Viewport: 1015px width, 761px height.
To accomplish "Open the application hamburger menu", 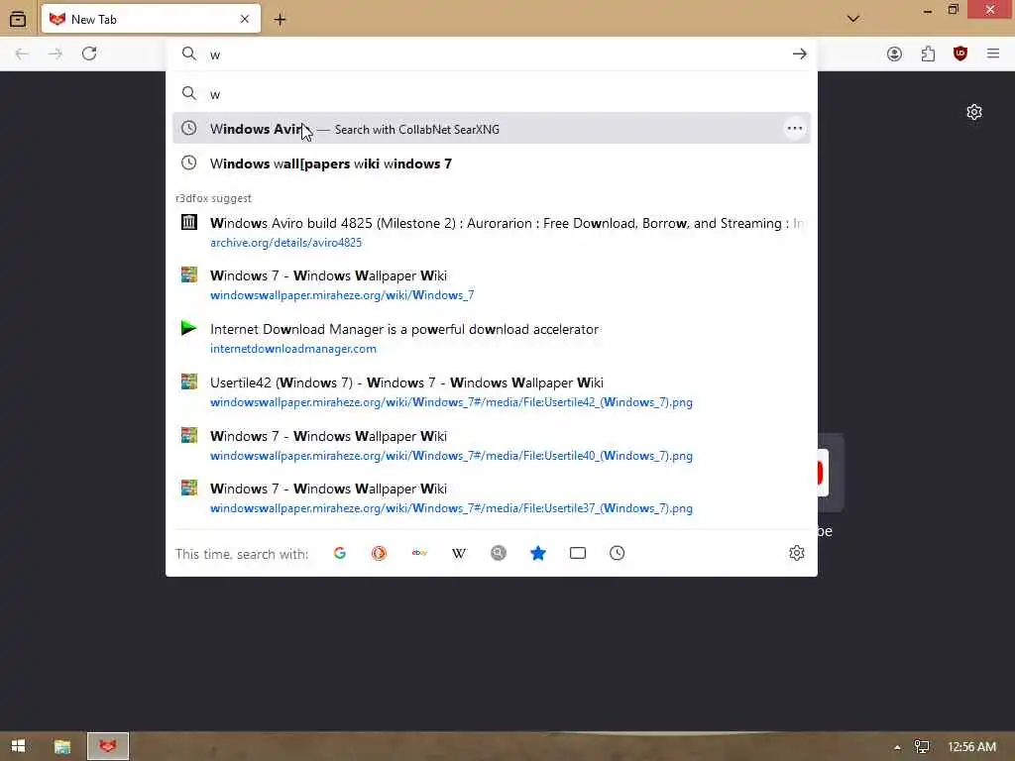I will coord(993,54).
